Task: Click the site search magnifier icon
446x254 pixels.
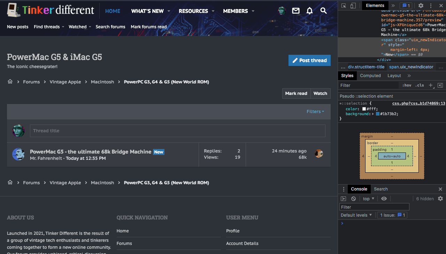Action: coord(324,11)
